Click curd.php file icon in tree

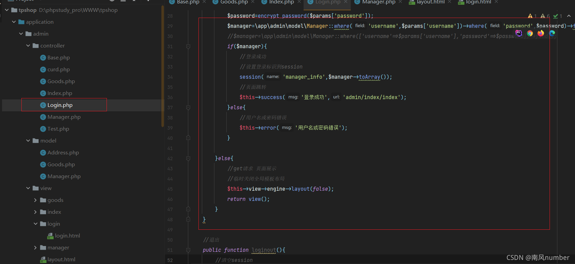[43, 70]
